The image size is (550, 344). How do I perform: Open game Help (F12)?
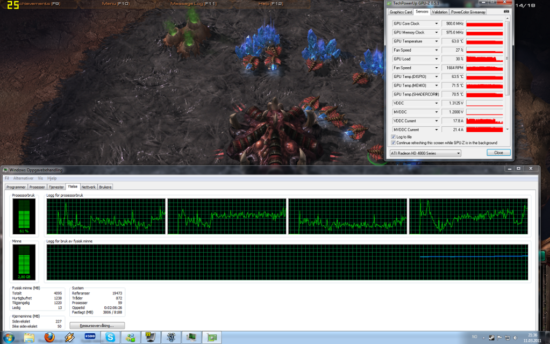271,4
